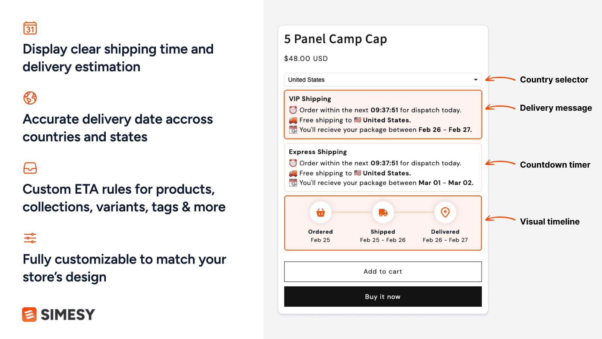Click the sliders icon above customizable heading
Viewport: 602px width, 339px height.
[30, 238]
